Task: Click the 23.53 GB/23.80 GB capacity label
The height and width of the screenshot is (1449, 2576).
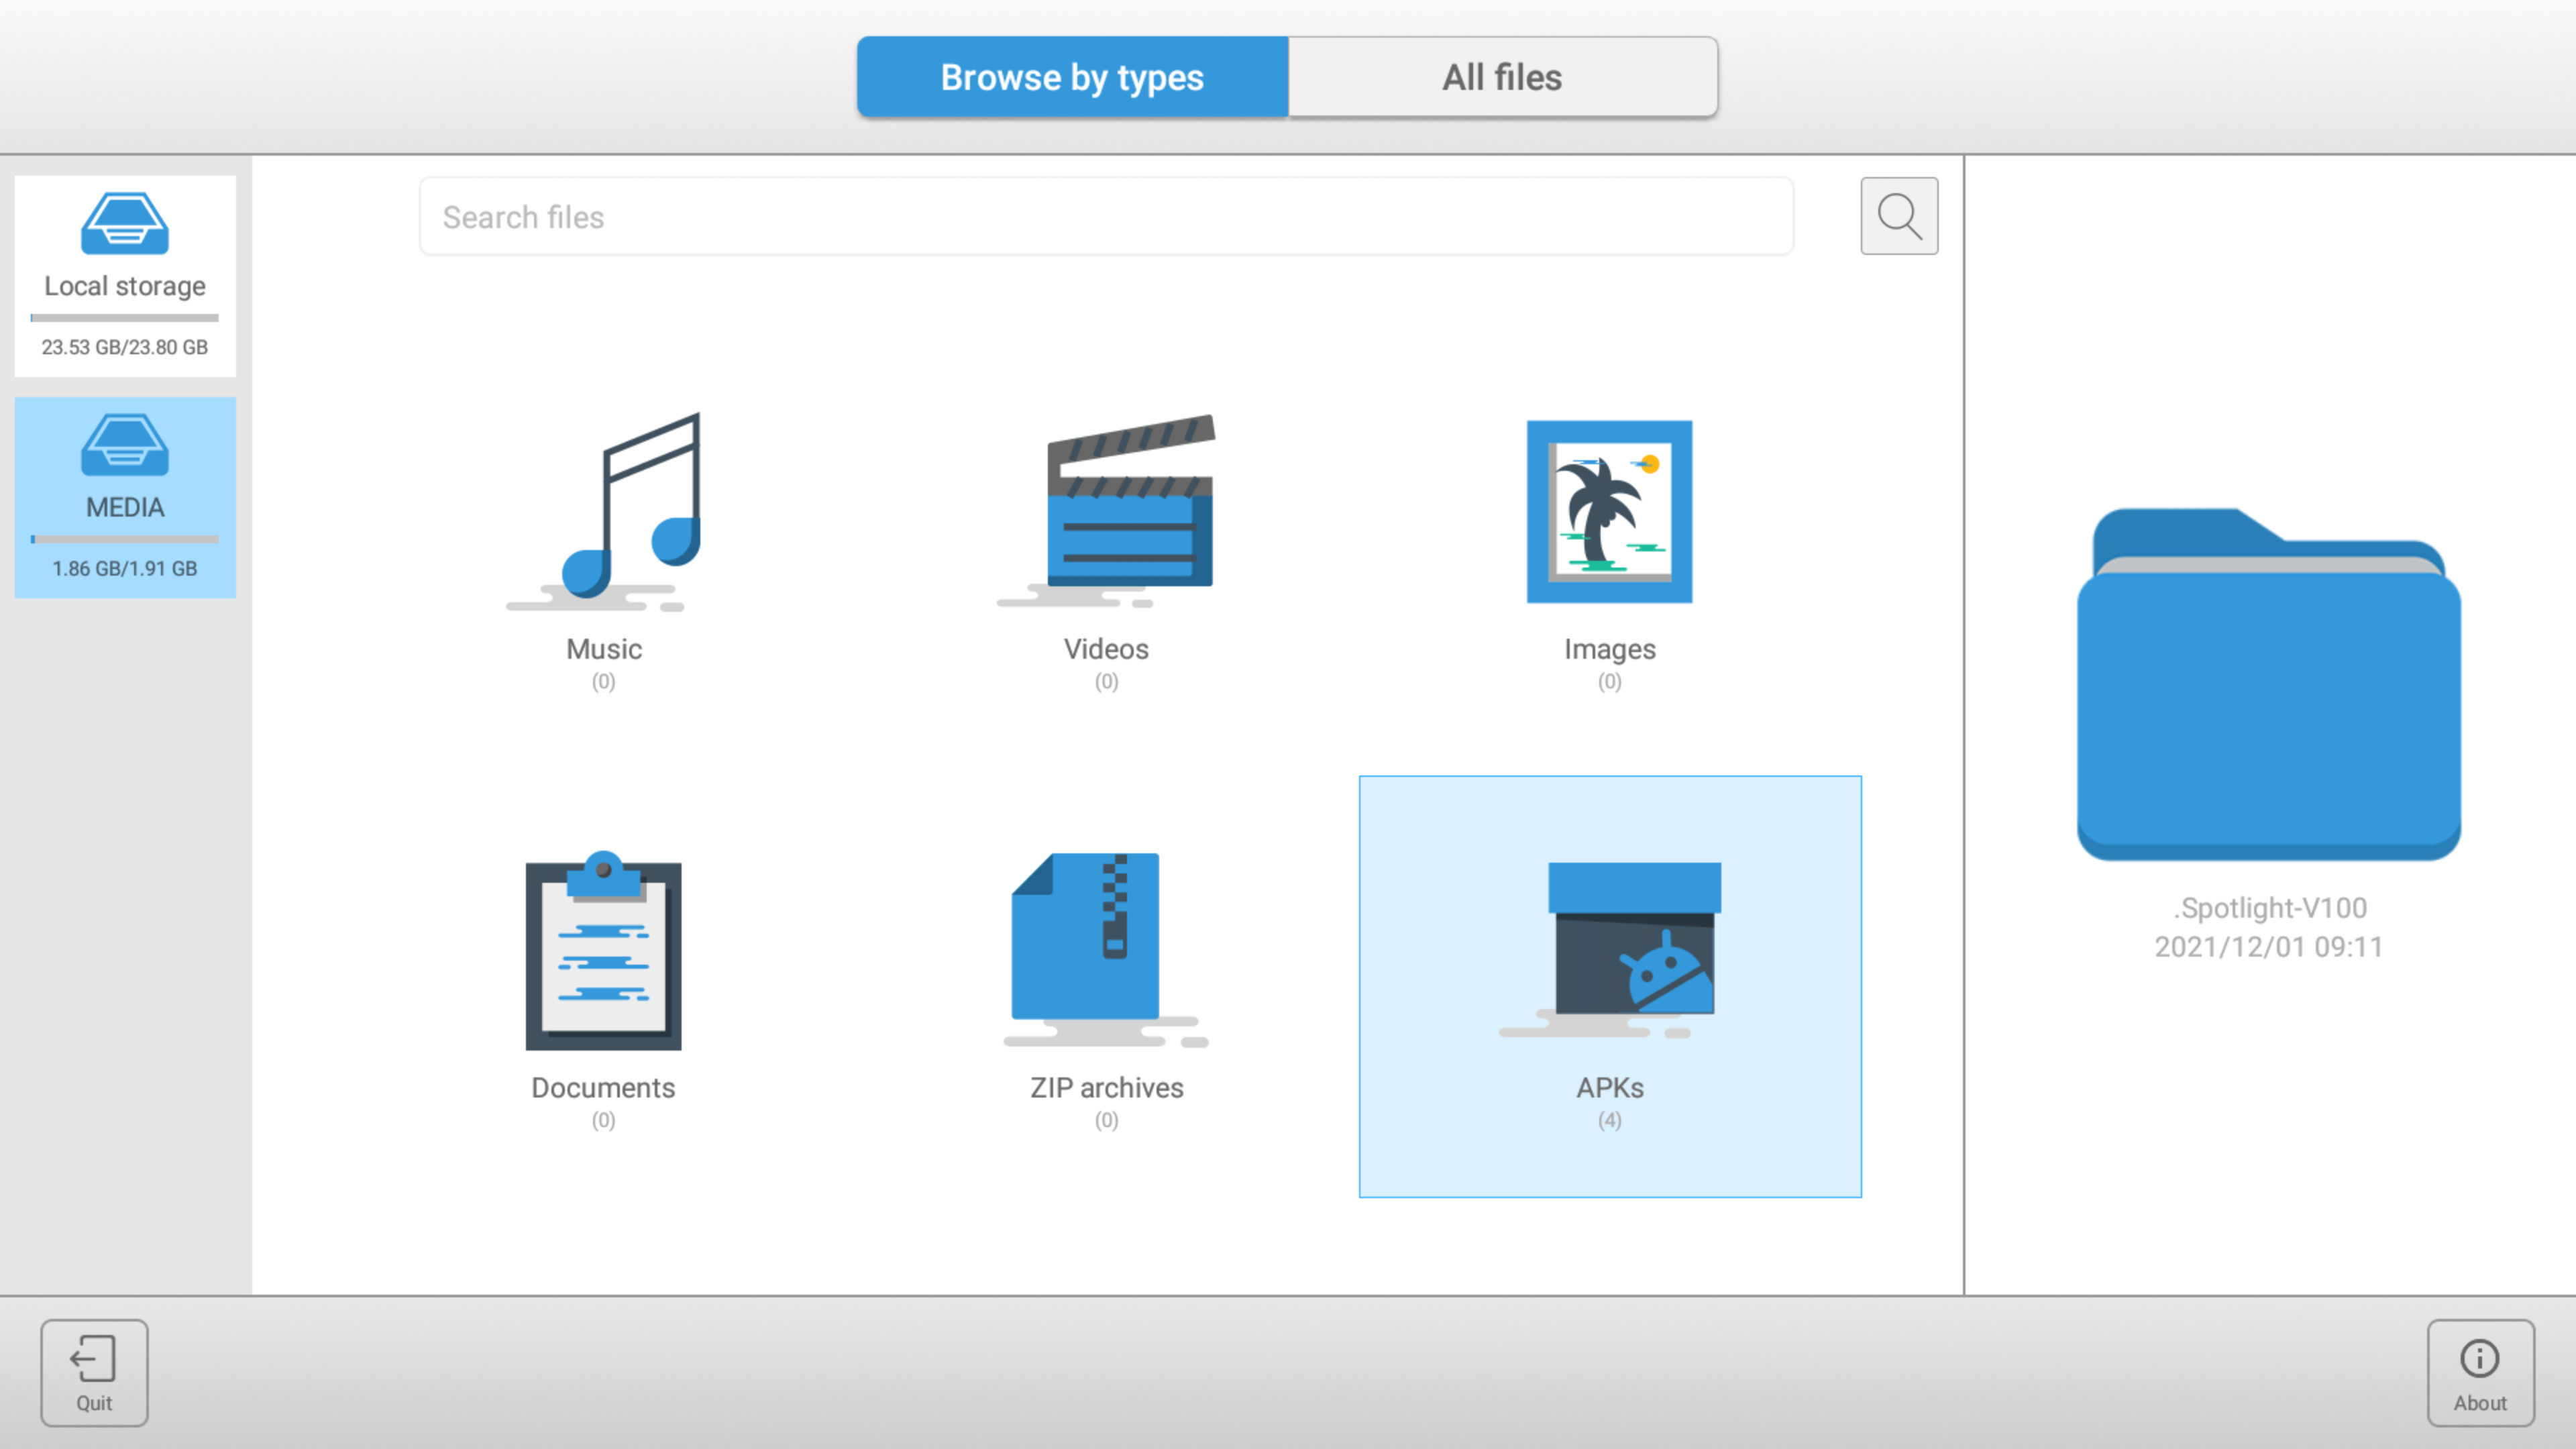Action: pos(125,347)
